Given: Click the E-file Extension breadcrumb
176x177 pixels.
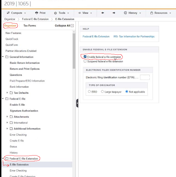Looking at the screenshot, I should tap(65, 19).
